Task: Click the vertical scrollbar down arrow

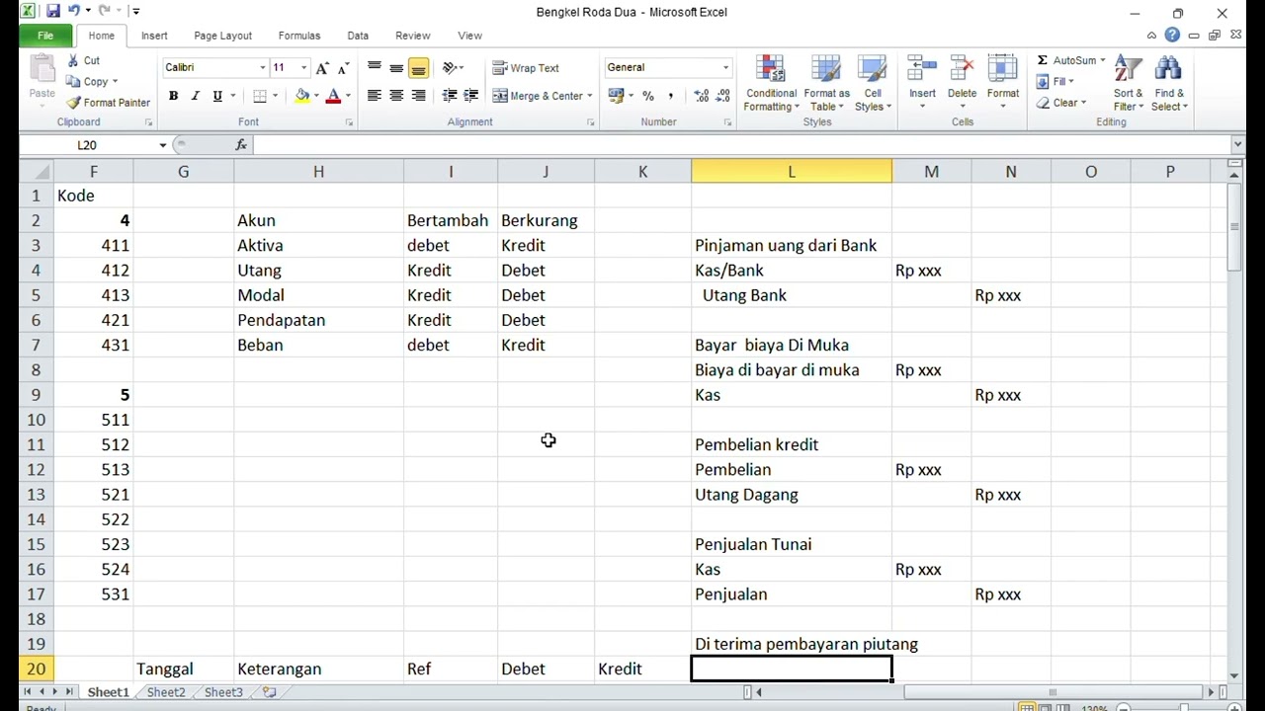Action: coord(1235,675)
